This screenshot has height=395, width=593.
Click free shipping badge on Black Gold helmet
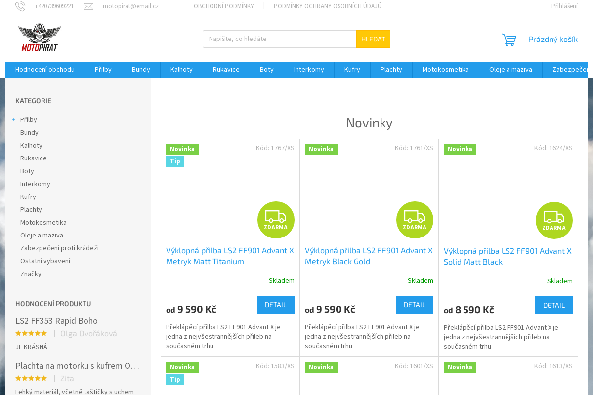(415, 220)
